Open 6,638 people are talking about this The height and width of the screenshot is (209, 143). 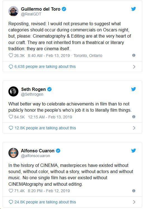click(42, 66)
